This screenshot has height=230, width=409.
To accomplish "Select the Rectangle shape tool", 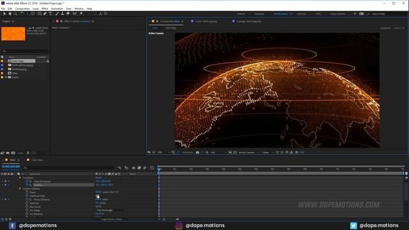I will (x=40, y=13).
